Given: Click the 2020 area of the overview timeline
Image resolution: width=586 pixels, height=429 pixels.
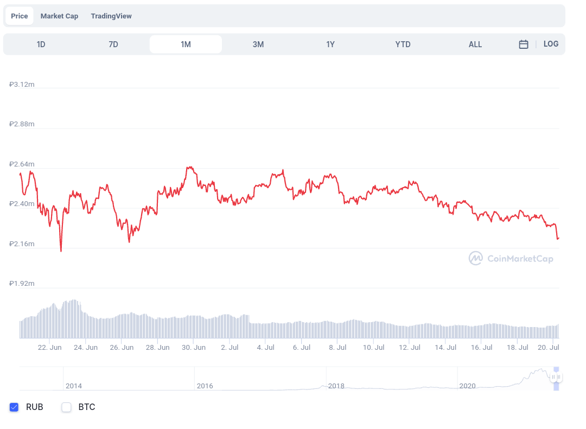Looking at the screenshot, I should [467, 386].
